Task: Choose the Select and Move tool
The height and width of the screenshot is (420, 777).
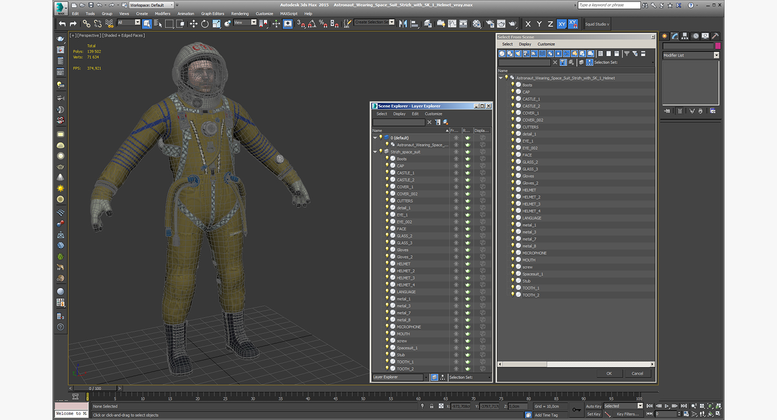Action: pyautogui.click(x=193, y=24)
